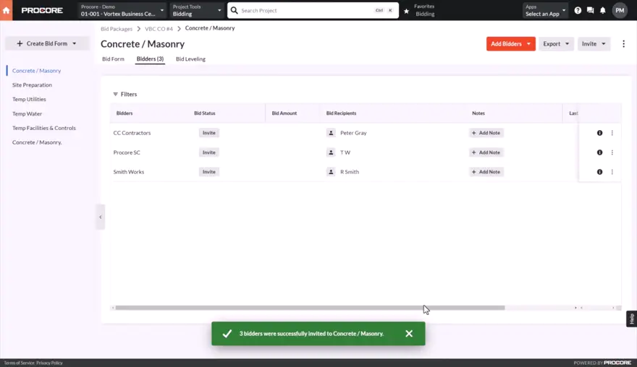Dismiss the success notification with X
This screenshot has width=637, height=367.
(409, 333)
